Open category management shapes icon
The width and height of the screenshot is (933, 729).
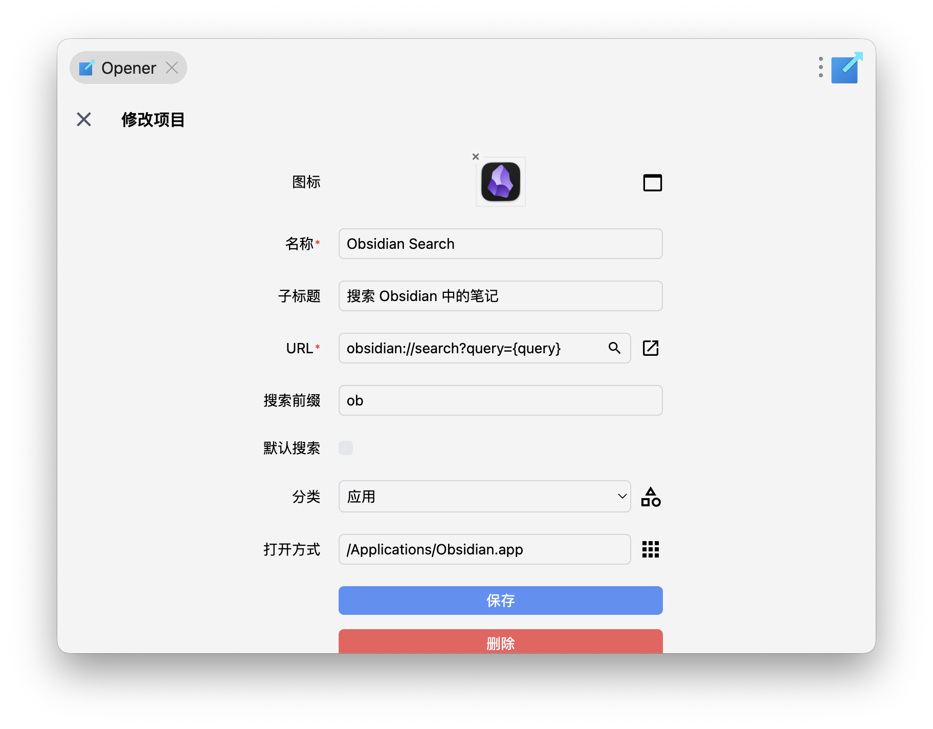[651, 497]
